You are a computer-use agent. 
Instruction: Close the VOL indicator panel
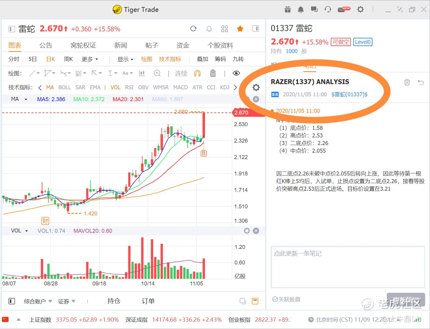pyautogui.click(x=256, y=231)
